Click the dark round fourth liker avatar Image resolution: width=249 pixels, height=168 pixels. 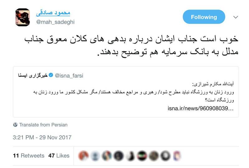pos(119,156)
